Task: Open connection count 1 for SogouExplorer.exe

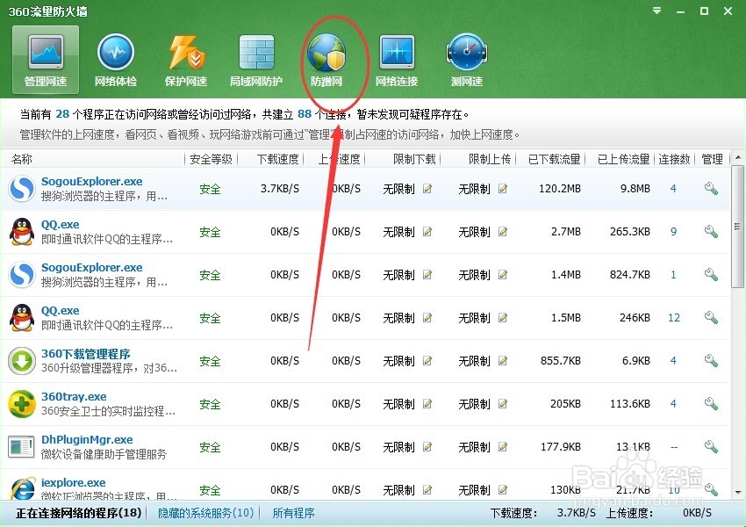Action: pos(673,275)
